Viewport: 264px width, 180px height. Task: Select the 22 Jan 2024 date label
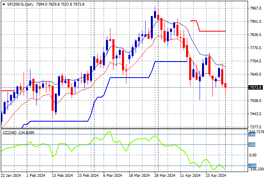[11, 176]
